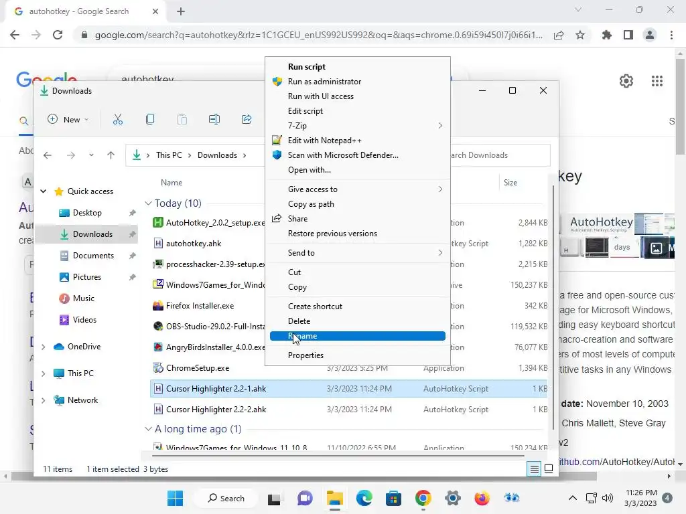Expand the OneDrive tree node
Image resolution: width=686 pixels, height=514 pixels.
(x=44, y=347)
